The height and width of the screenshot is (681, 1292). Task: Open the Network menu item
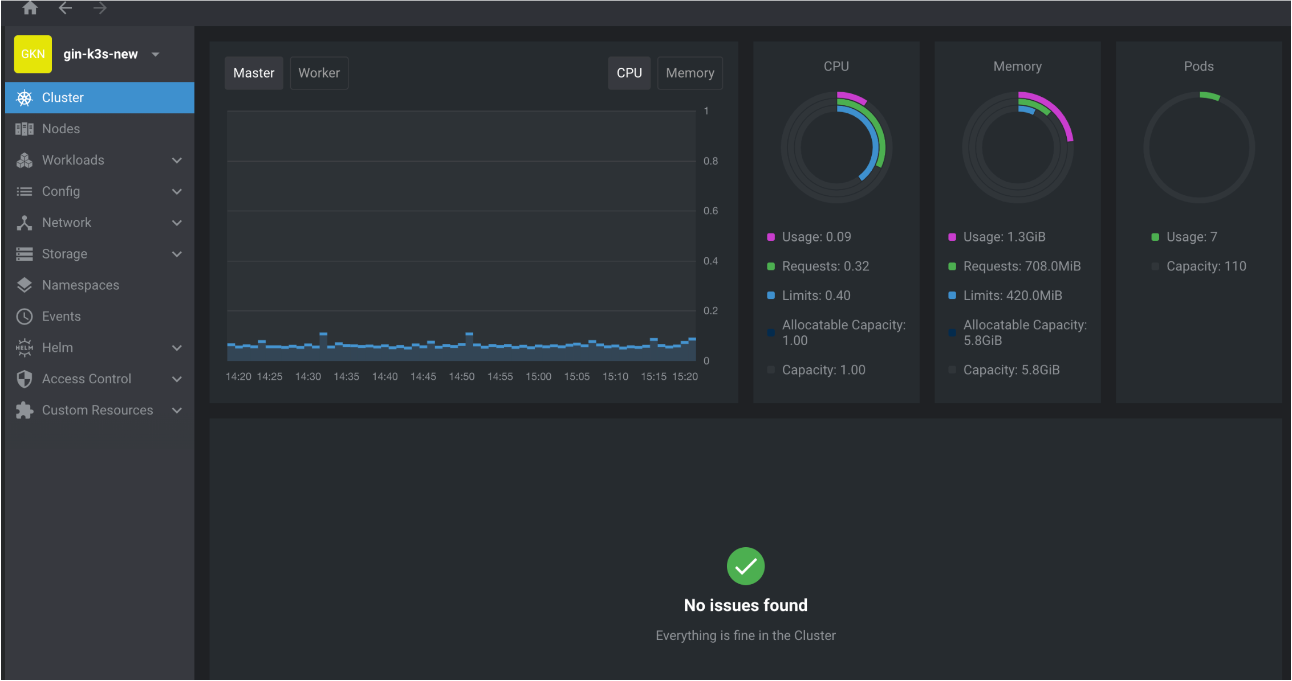click(x=66, y=223)
